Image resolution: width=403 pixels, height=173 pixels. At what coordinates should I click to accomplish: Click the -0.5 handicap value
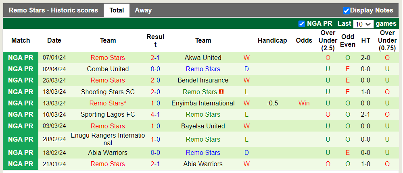pyautogui.click(x=272, y=103)
